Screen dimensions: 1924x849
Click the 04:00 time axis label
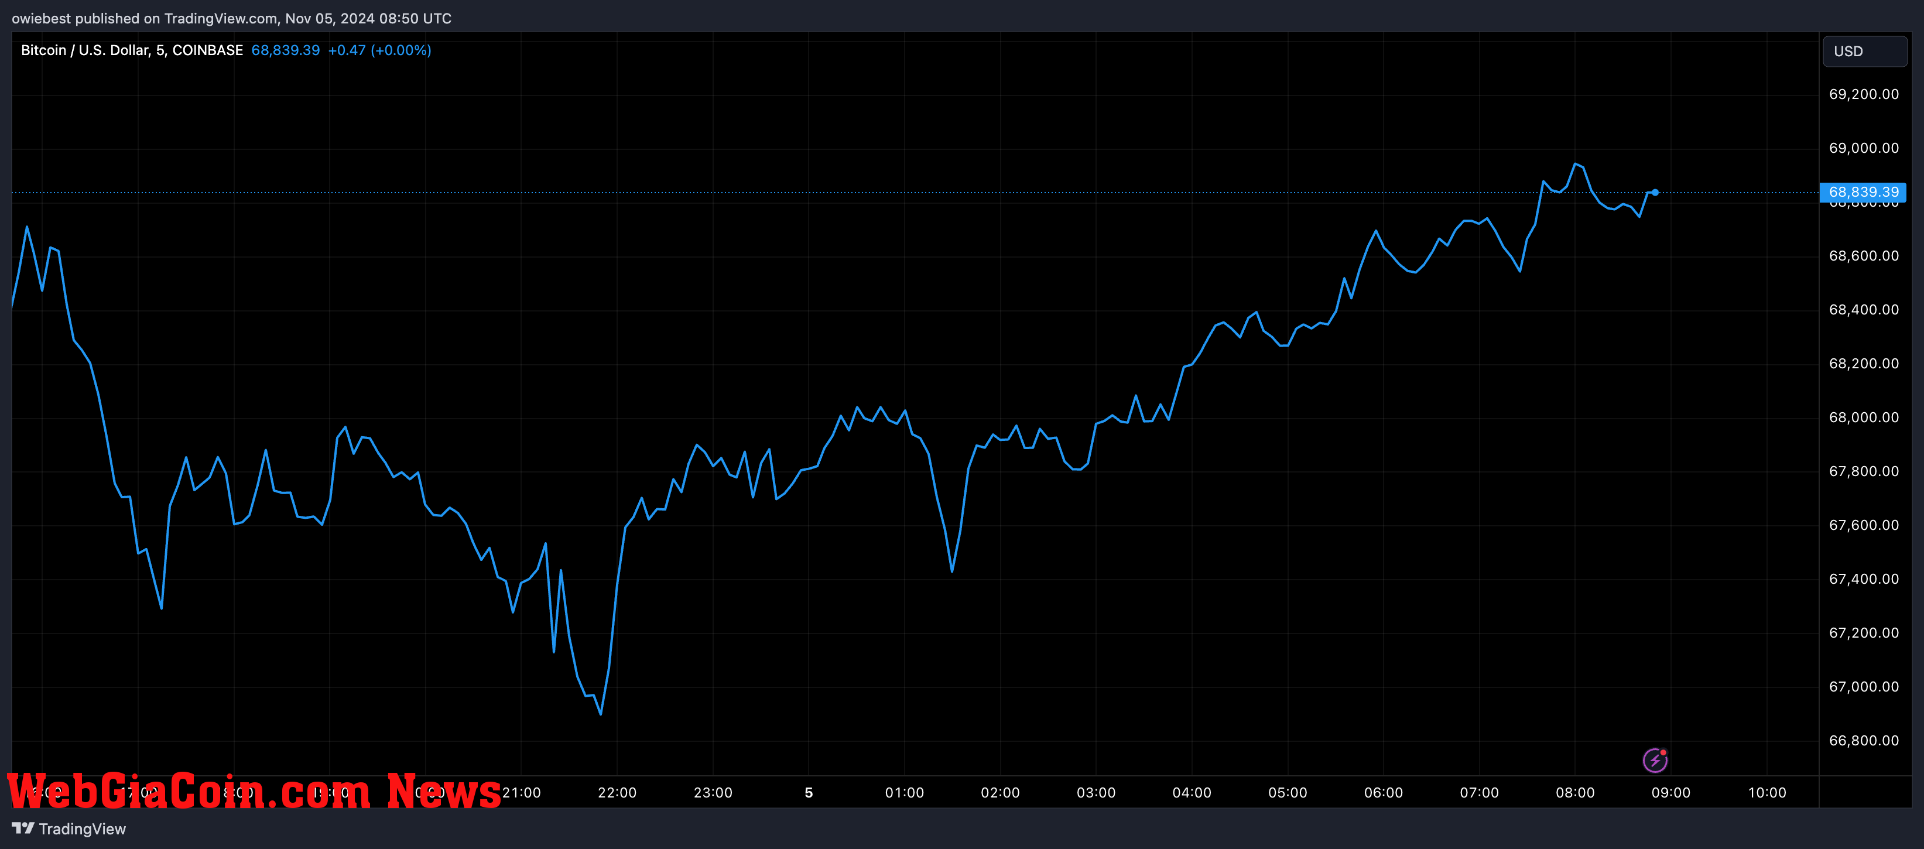point(1192,793)
